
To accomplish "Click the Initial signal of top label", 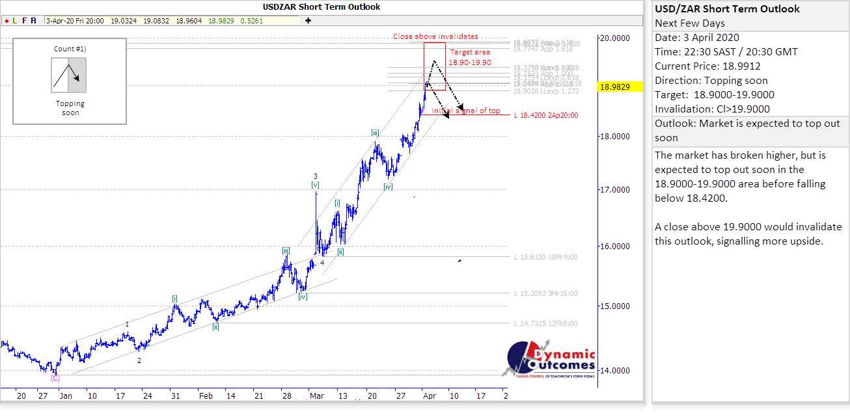I will tap(466, 111).
